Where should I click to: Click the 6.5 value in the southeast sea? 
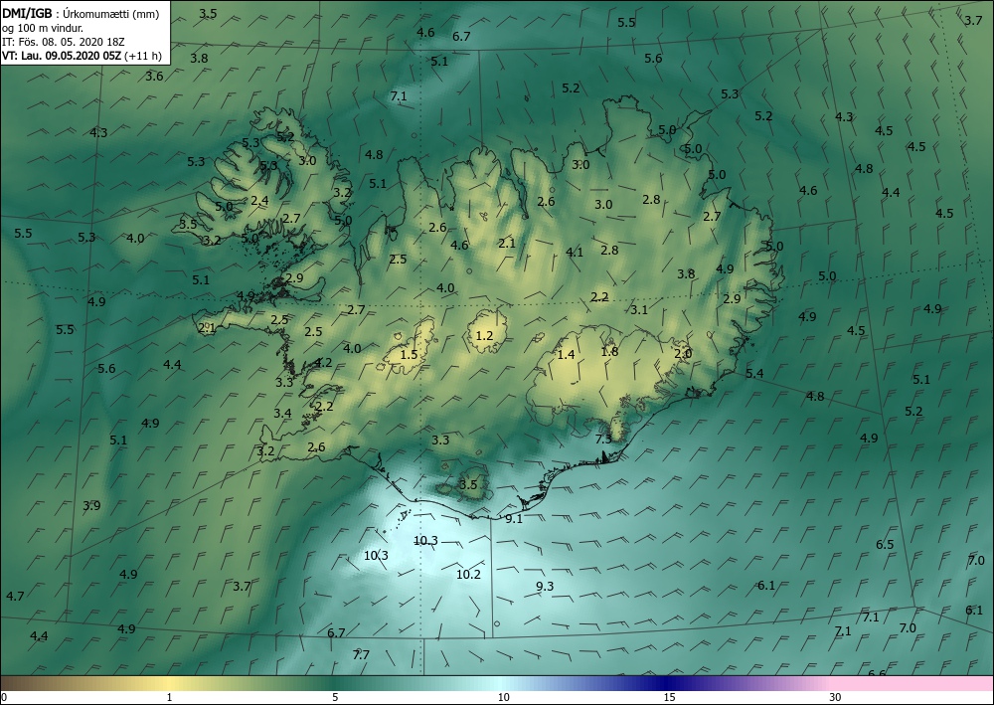tap(885, 545)
